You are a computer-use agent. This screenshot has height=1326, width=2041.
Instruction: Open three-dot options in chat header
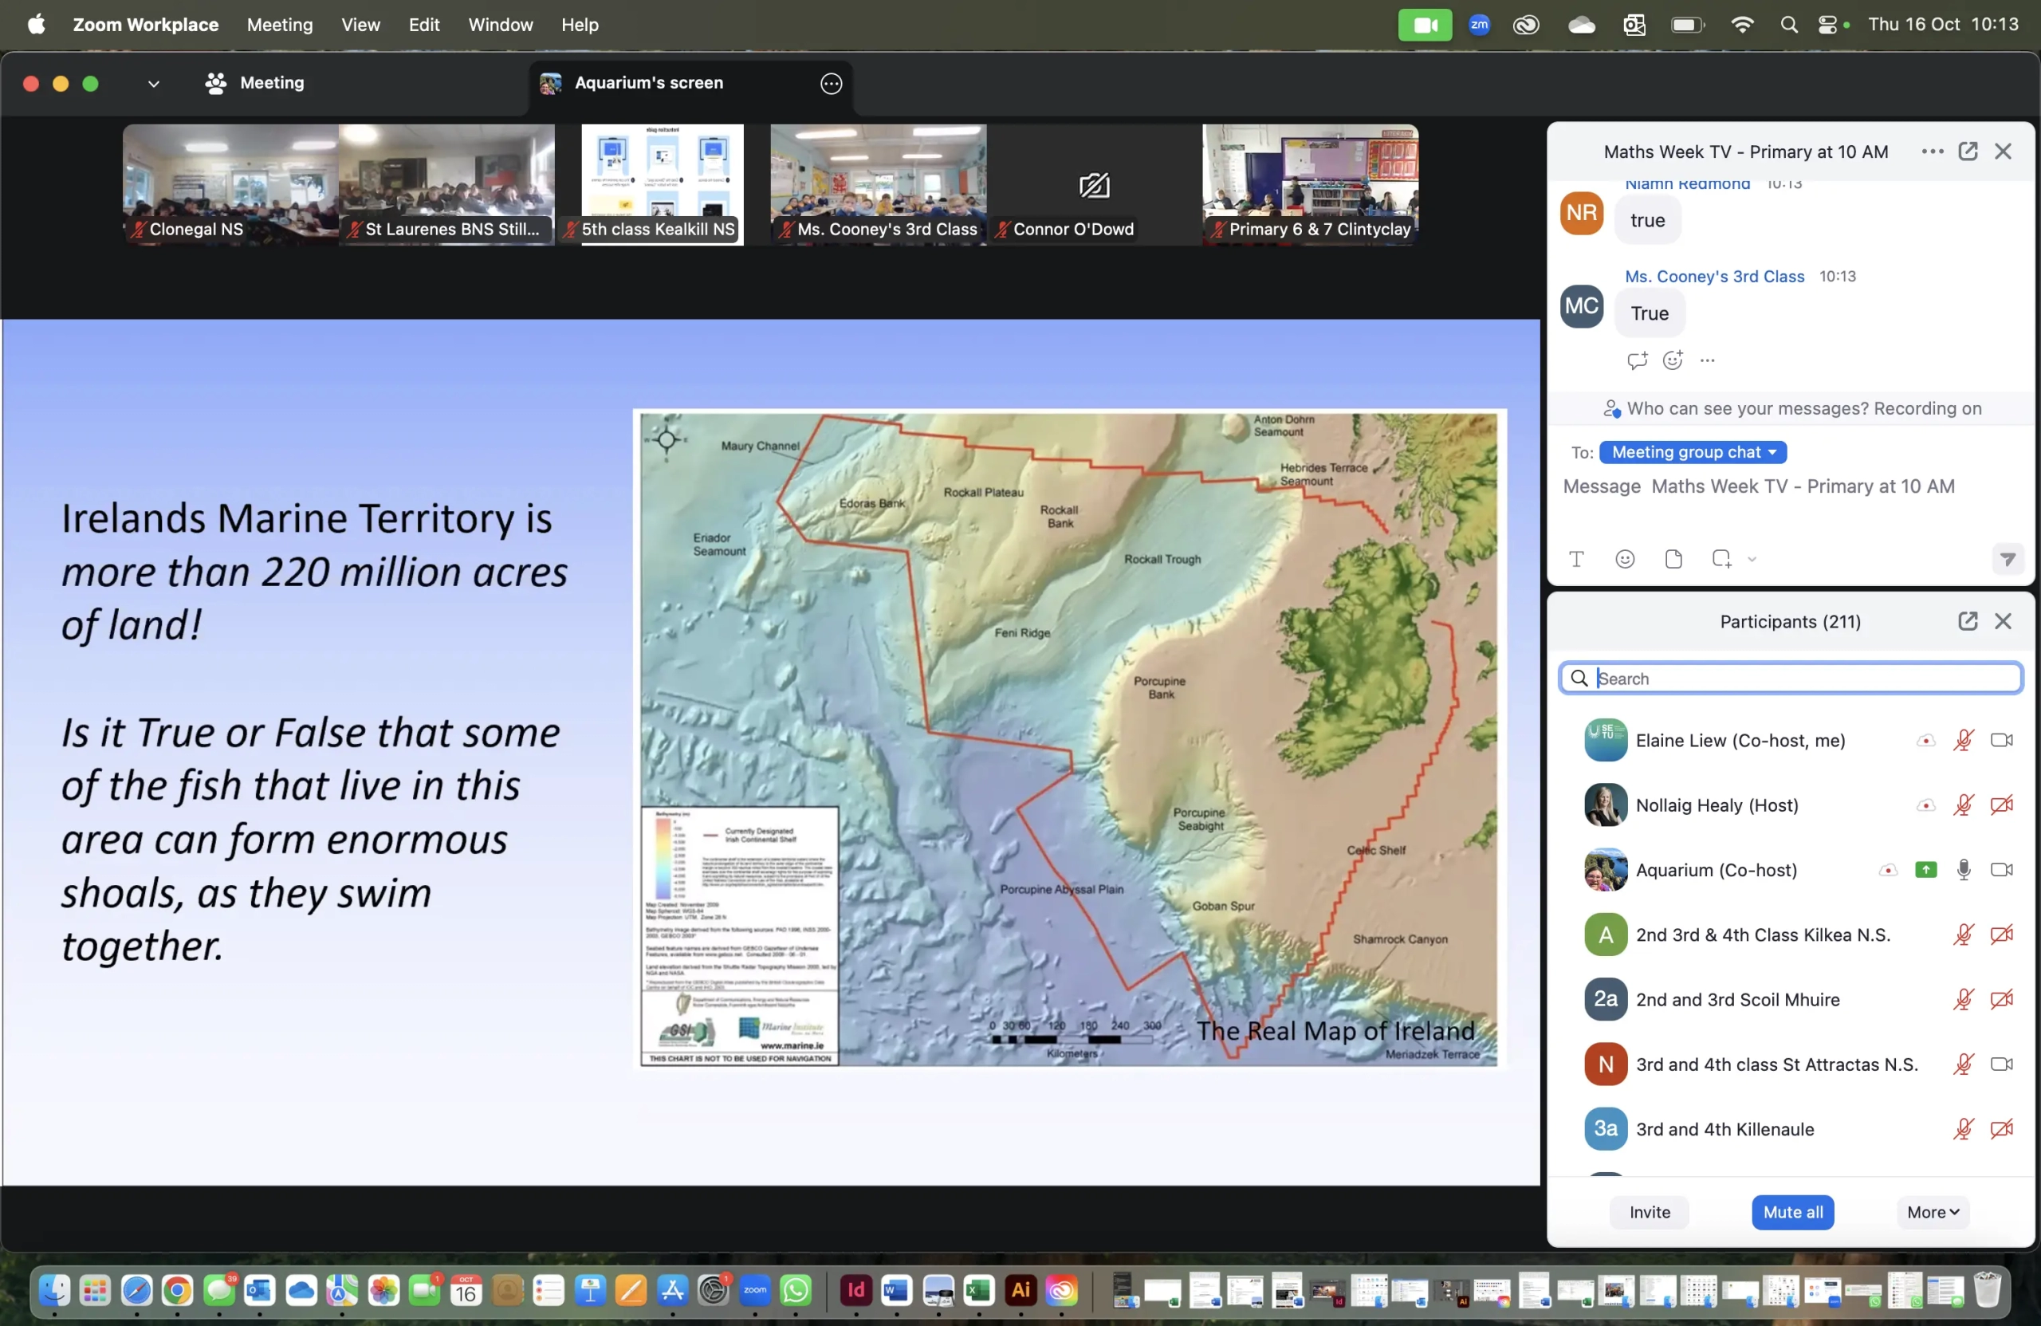click(1932, 151)
